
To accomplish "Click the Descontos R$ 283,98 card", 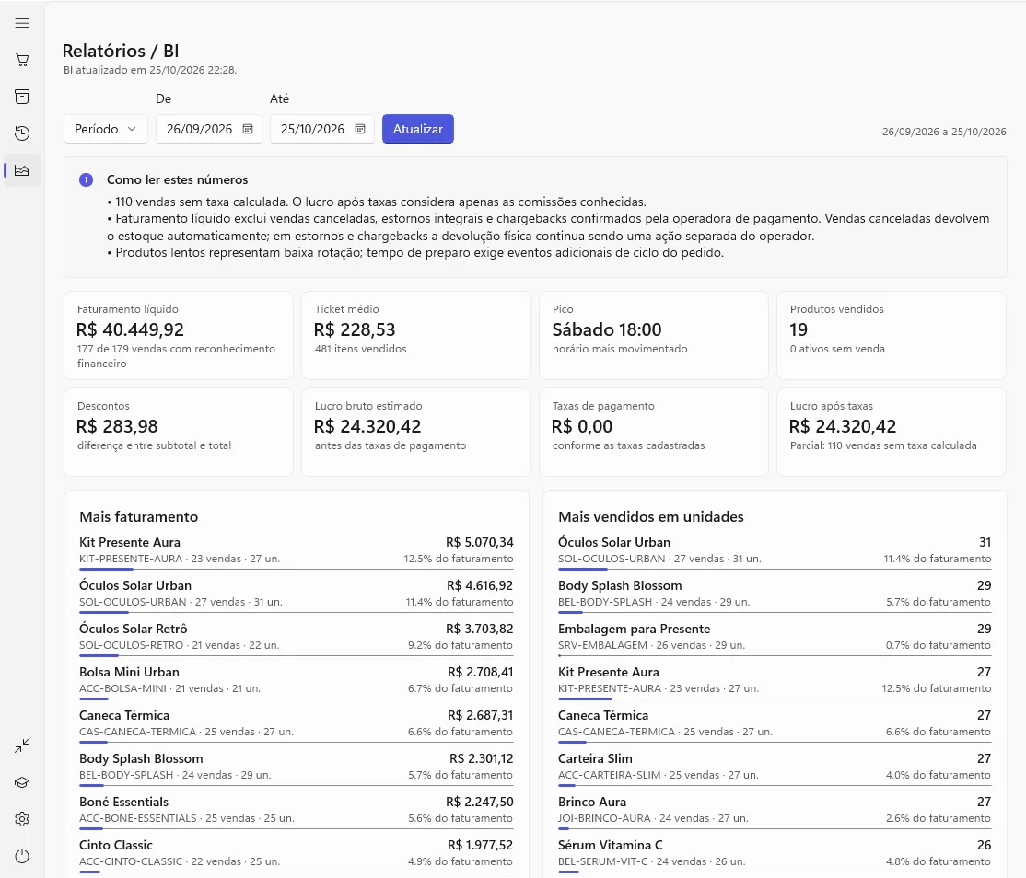I will coord(179,433).
